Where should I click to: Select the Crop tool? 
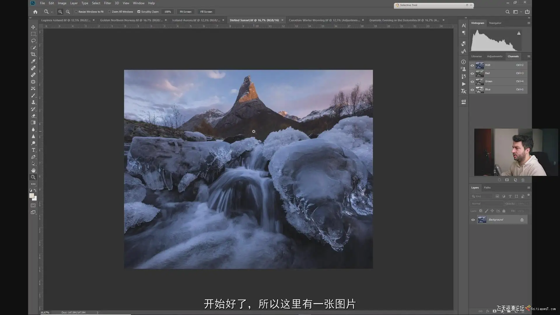click(33, 54)
